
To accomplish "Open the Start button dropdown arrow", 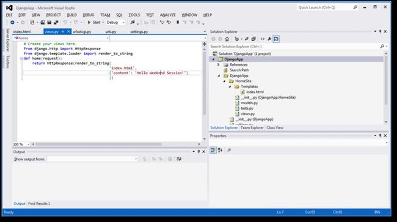I will coord(103,23).
